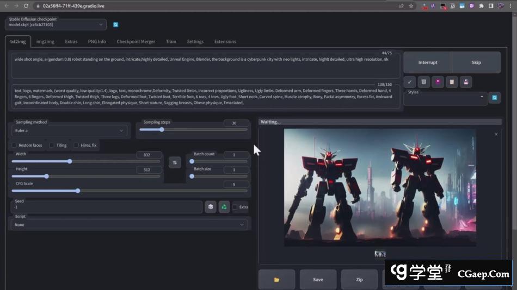Open the Stable Diffusion checkpoint dropdown
Image resolution: width=517 pixels, height=290 pixels.
pyautogui.click(x=56, y=24)
